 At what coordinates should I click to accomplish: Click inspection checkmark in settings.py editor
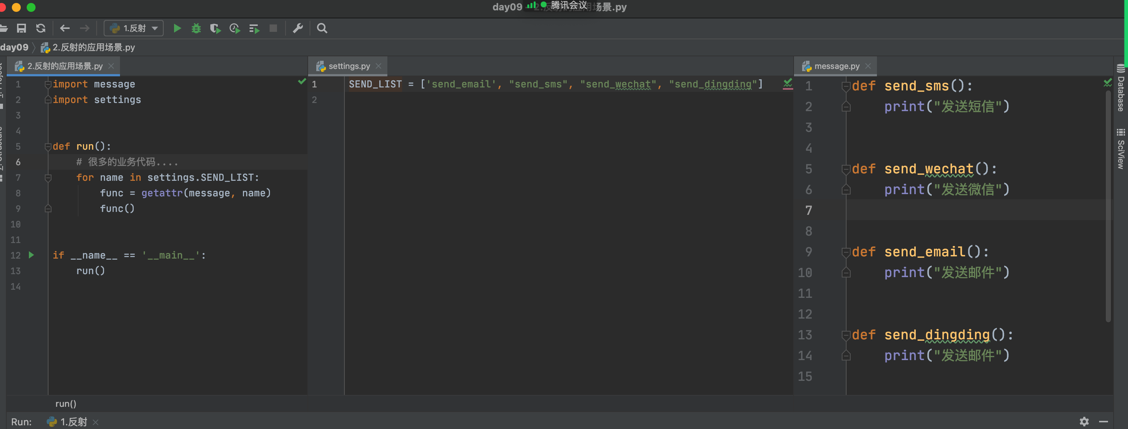(x=787, y=83)
